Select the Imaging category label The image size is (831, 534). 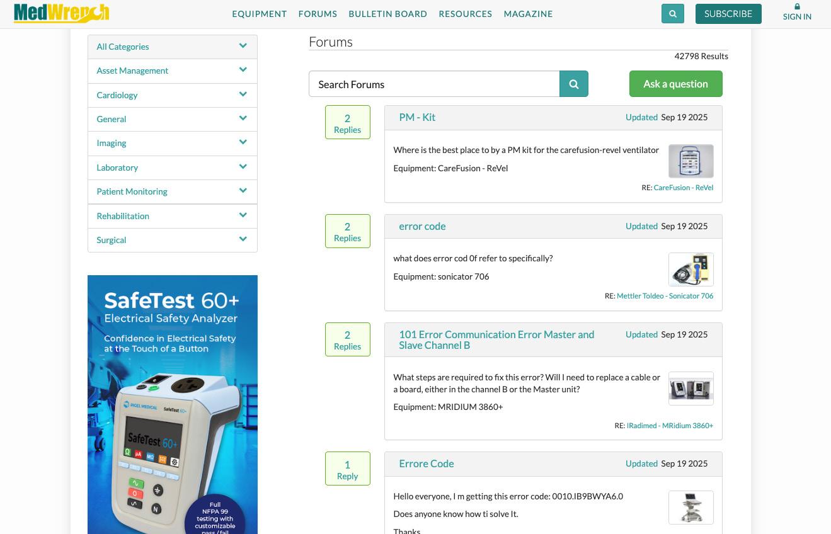(x=112, y=143)
